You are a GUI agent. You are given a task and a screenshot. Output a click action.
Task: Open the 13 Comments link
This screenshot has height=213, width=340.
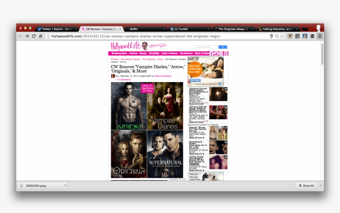tap(123, 80)
